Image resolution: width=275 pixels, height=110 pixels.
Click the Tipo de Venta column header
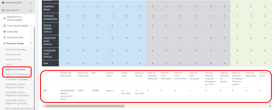pos(109,74)
